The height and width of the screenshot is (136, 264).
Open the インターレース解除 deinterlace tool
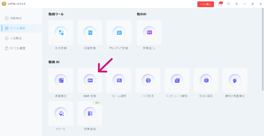pyautogui.click(x=177, y=80)
